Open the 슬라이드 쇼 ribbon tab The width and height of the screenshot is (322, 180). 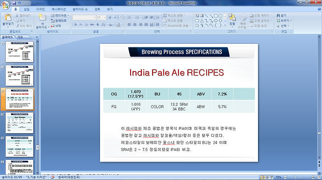coord(80,9)
